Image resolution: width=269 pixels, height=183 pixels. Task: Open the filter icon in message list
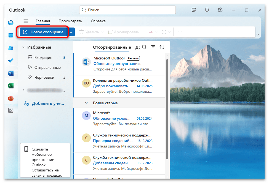point(153,47)
